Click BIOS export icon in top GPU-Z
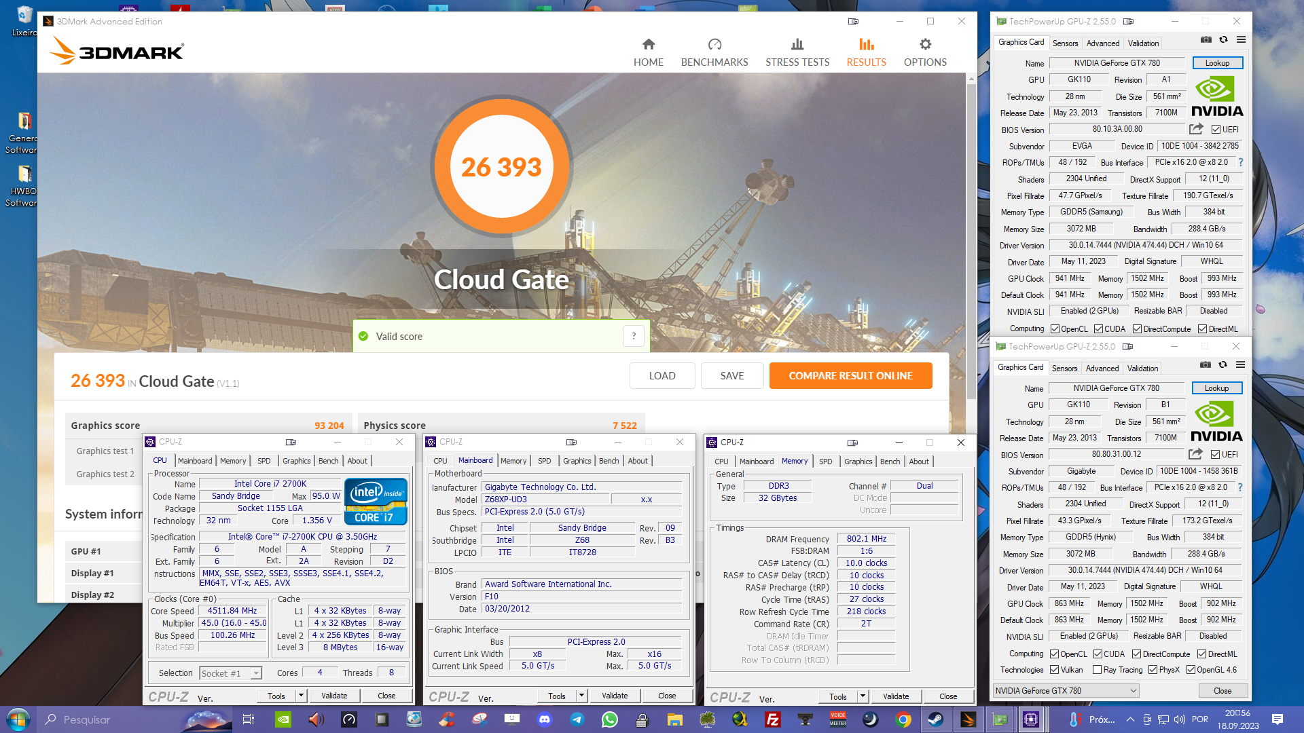This screenshot has width=1304, height=733. (x=1196, y=129)
